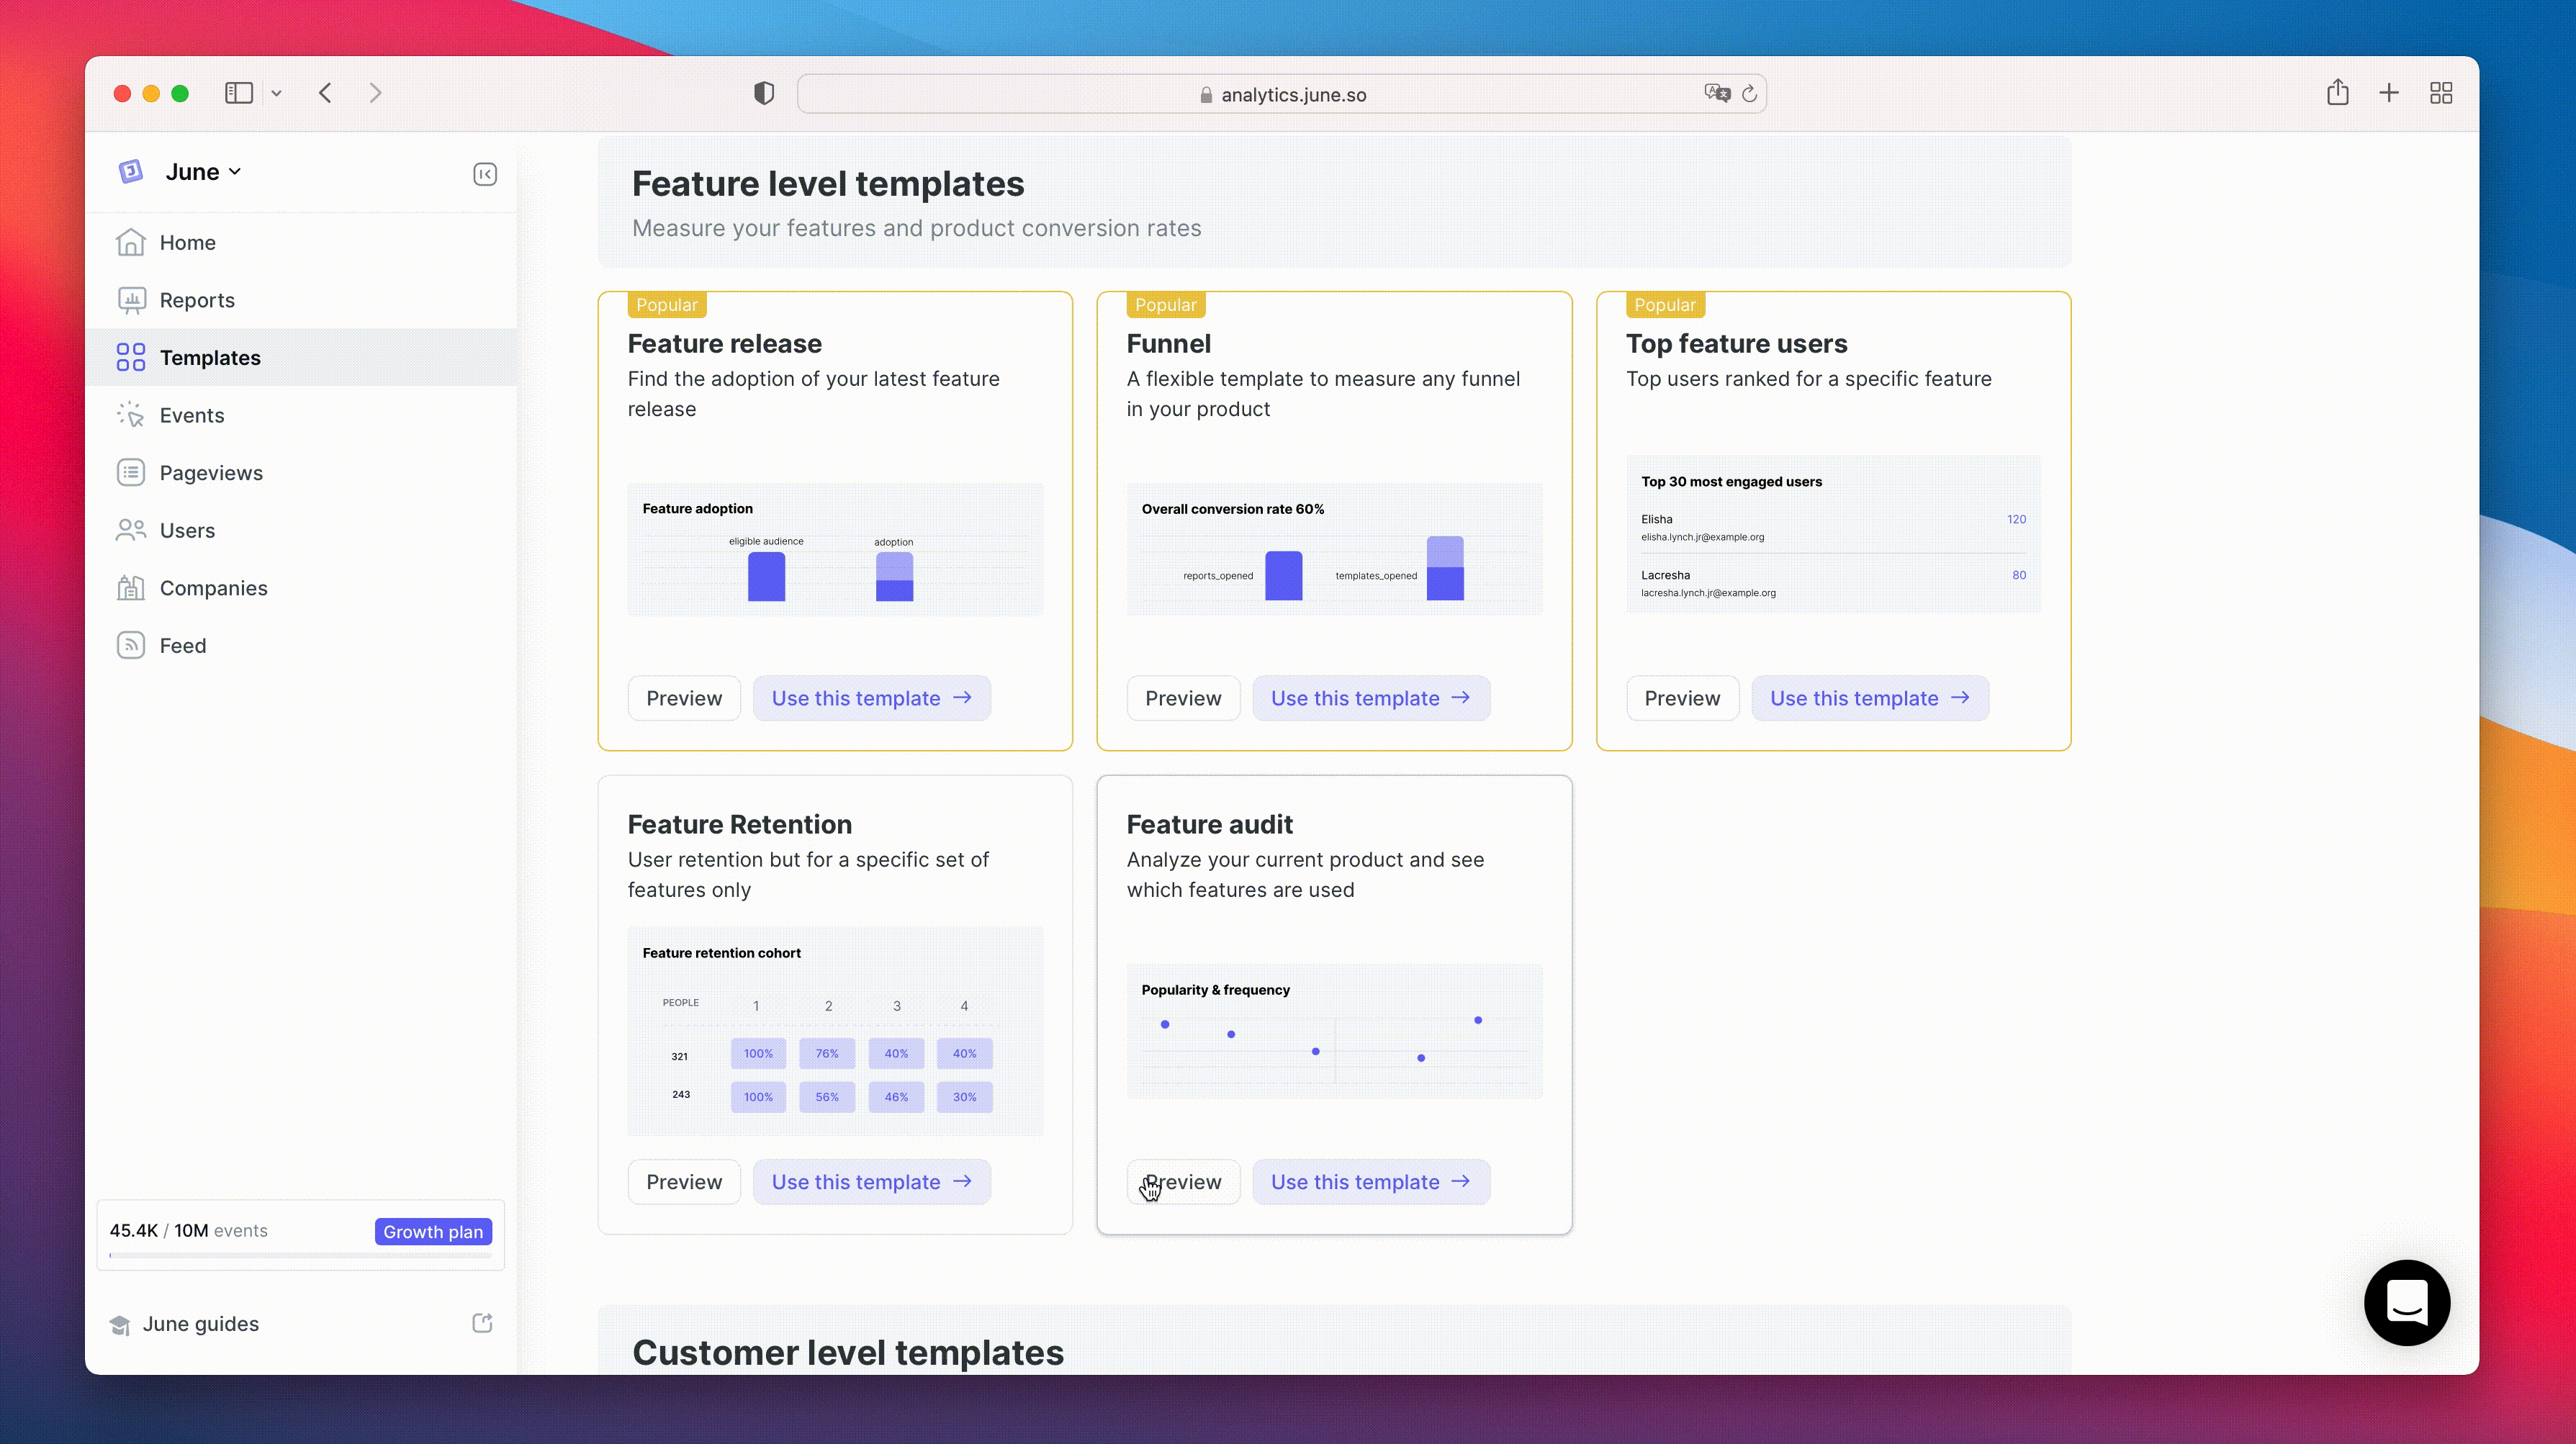Preview the Feature audit template
2576x1444 pixels.
[x=1183, y=1182]
